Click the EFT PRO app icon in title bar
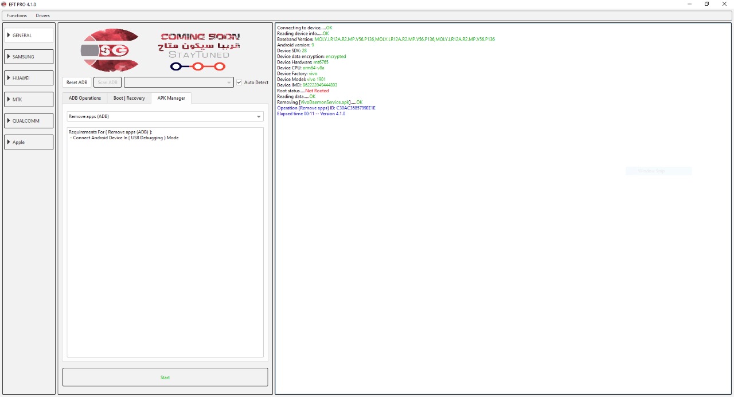This screenshot has height=397, width=734. pos(4,4)
